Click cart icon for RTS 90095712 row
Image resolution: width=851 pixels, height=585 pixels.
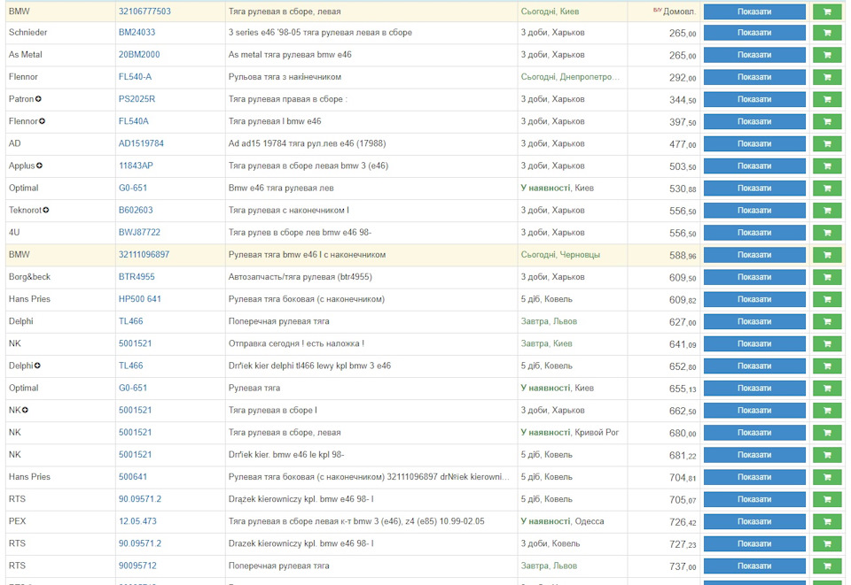coord(827,566)
